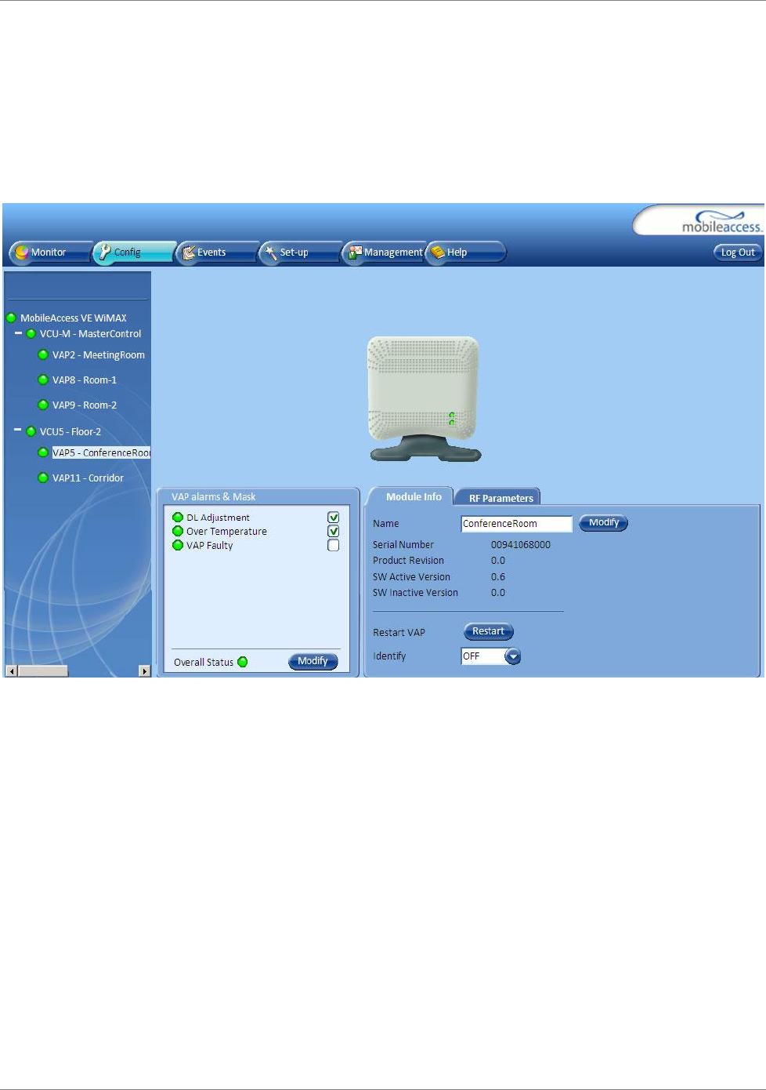This screenshot has height=1090, width=766.
Task: Select VCU5 - Floor-2 in tree
Action: (x=70, y=432)
